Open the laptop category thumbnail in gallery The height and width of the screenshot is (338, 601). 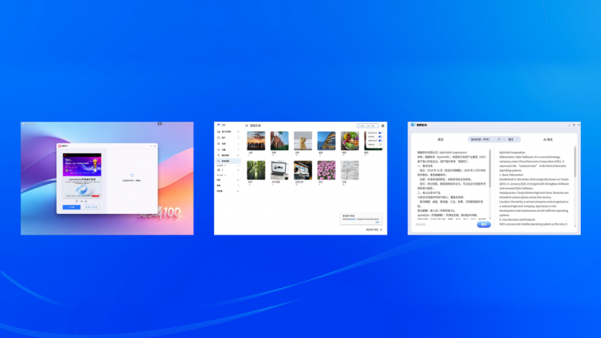(x=280, y=170)
